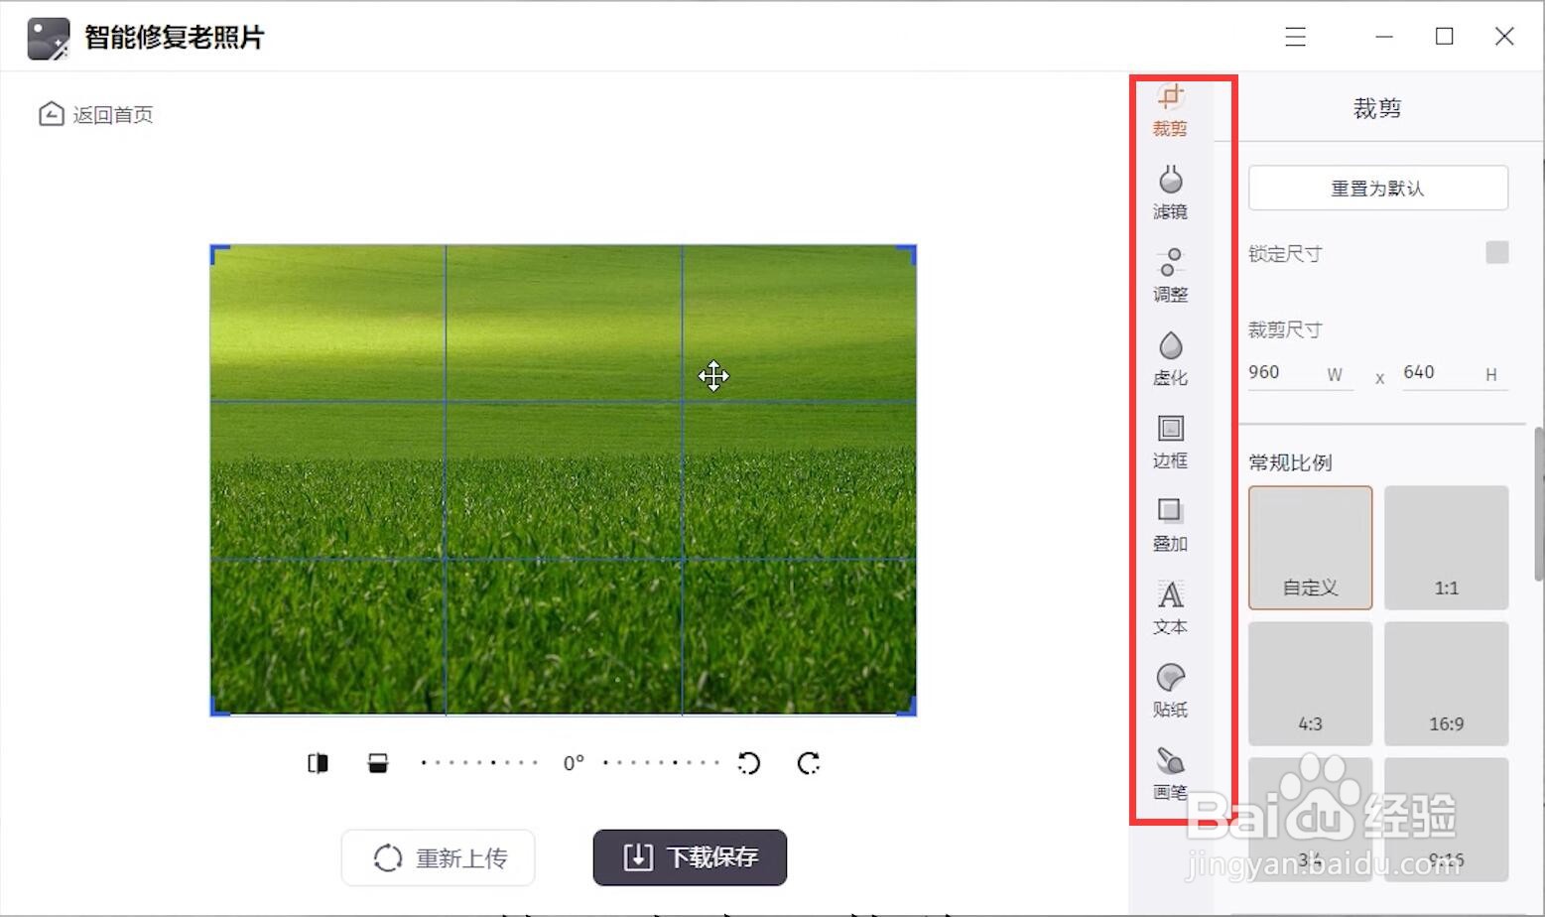This screenshot has width=1545, height=917.
Task: Click the rotation angle slider left dots
Action: tap(479, 763)
